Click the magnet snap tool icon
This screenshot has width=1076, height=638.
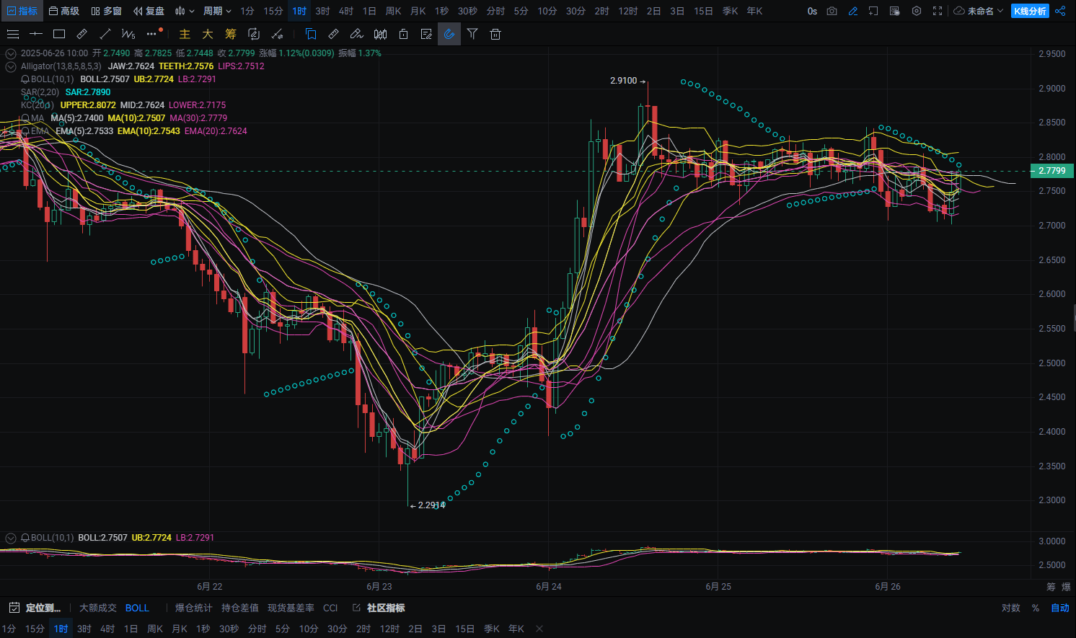click(449, 34)
